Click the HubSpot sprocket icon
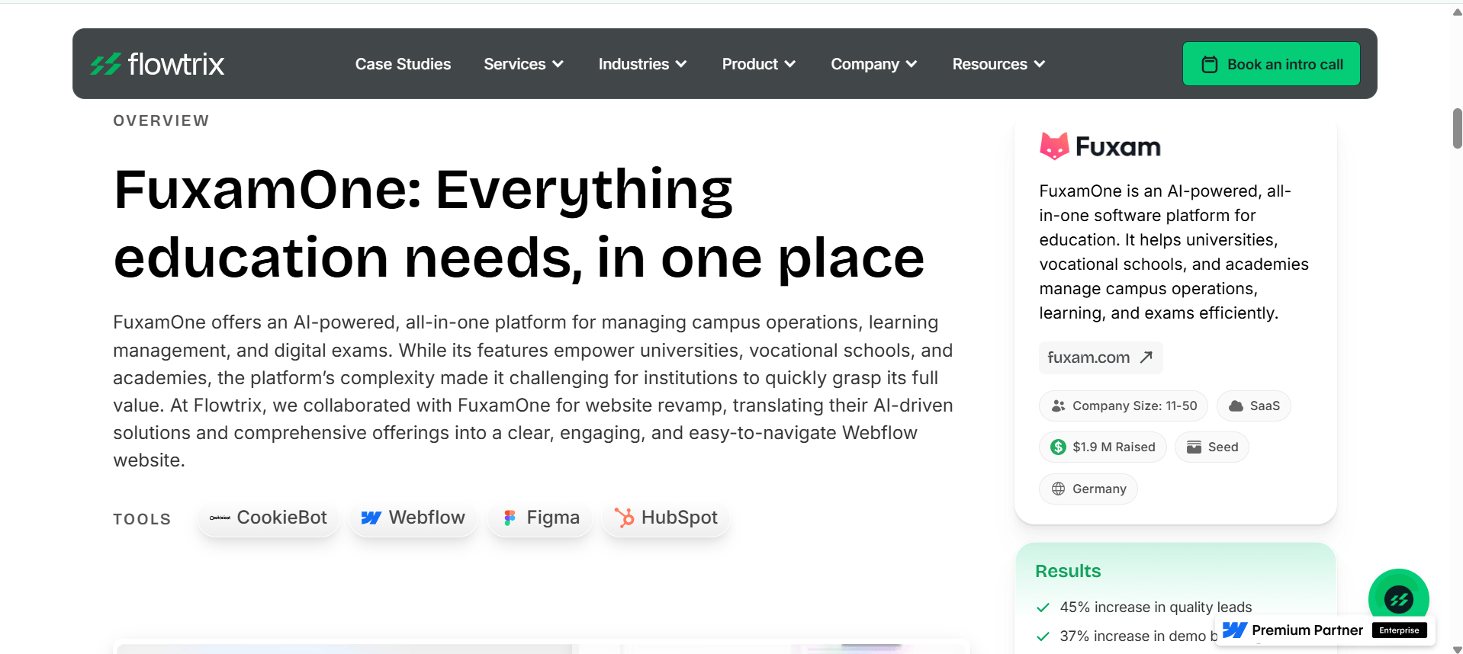 624,518
